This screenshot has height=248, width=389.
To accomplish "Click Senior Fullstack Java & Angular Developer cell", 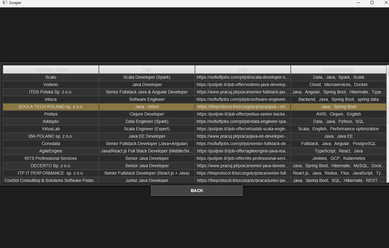I will [147, 92].
